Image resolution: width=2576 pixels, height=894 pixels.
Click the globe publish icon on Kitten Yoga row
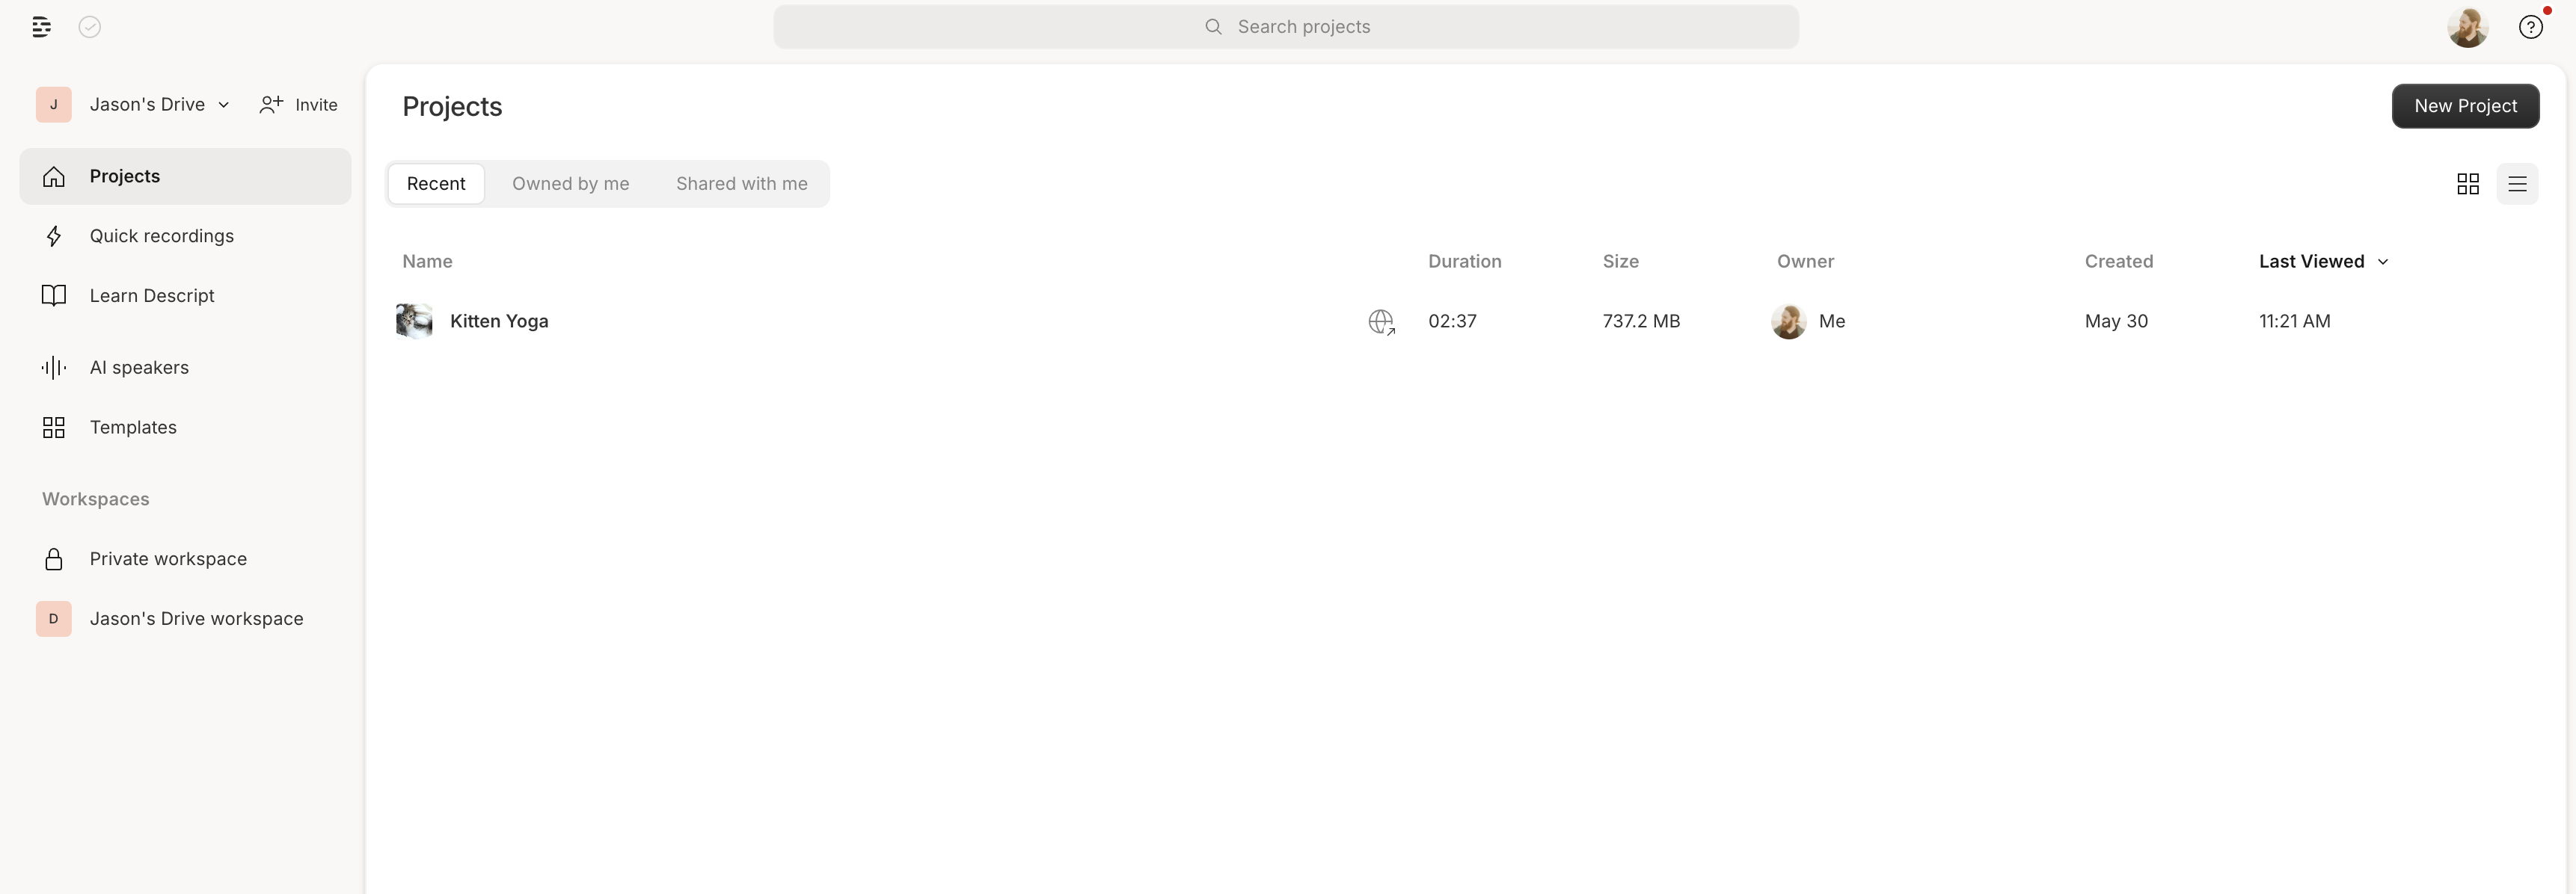coord(1382,321)
